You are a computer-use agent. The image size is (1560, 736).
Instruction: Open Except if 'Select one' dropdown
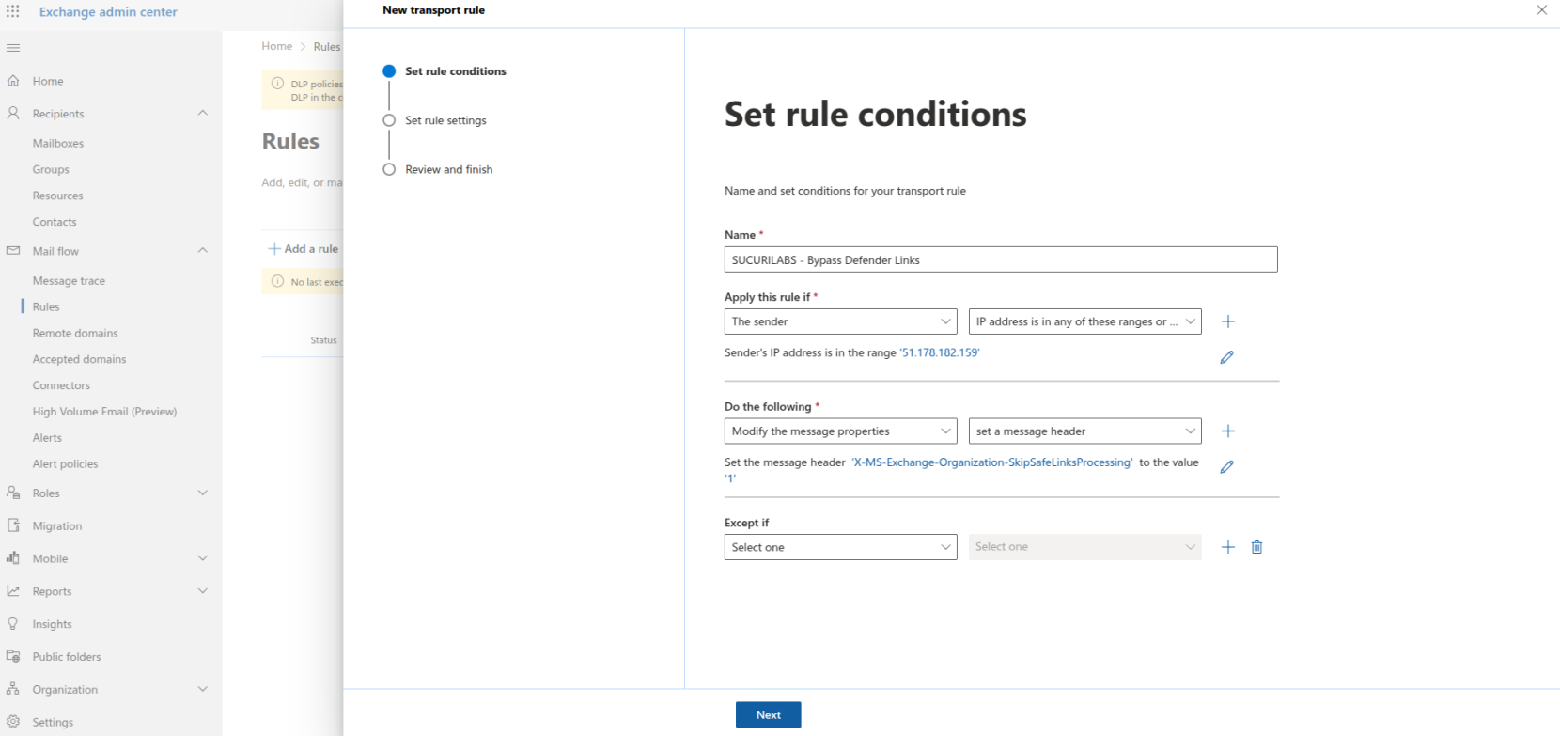tap(840, 547)
